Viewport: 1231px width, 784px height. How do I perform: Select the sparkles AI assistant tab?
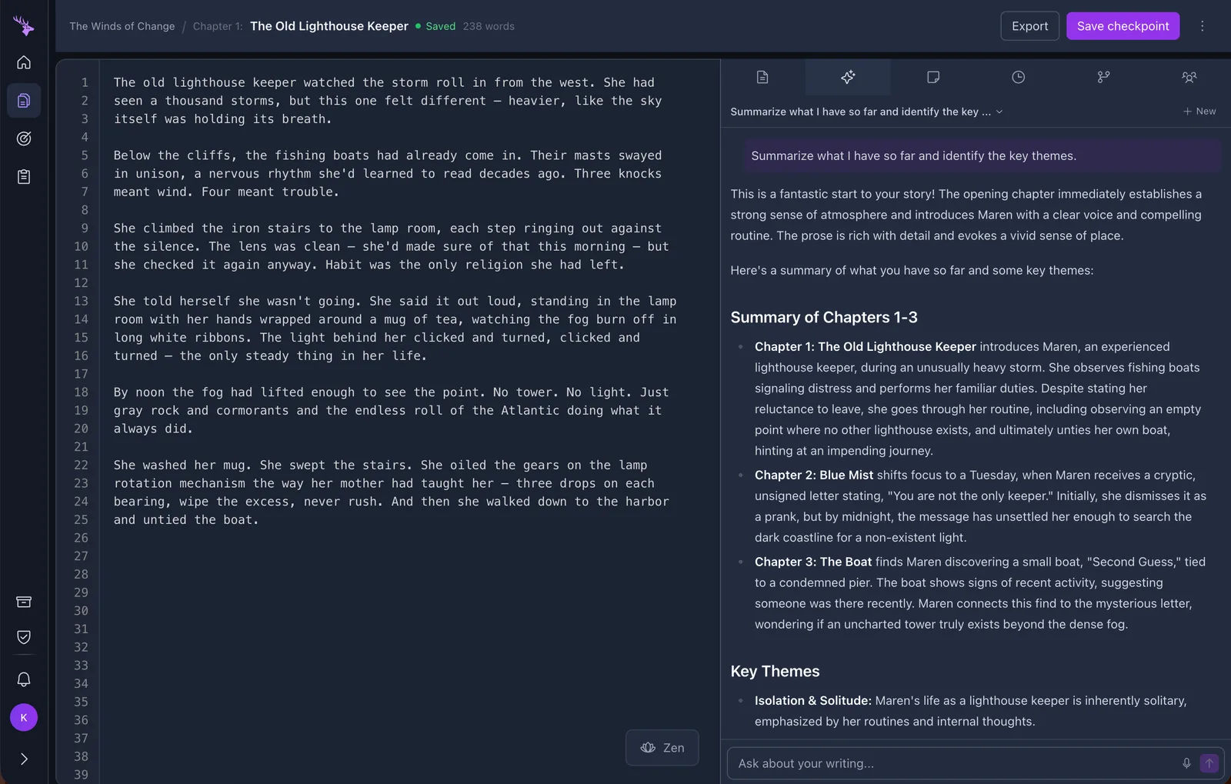[848, 77]
